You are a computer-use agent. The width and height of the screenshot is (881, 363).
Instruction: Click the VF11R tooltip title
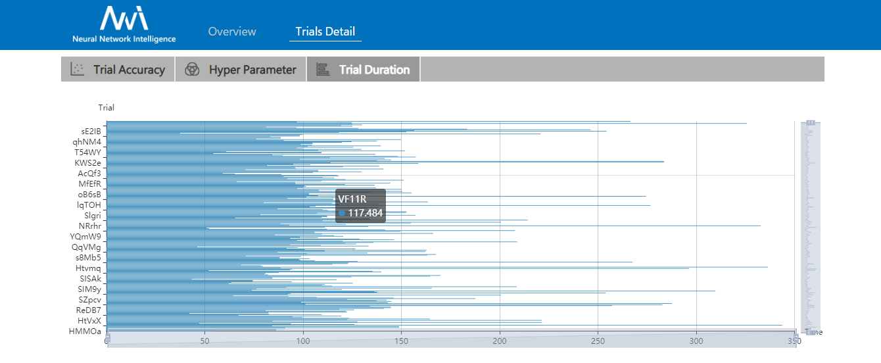click(352, 199)
